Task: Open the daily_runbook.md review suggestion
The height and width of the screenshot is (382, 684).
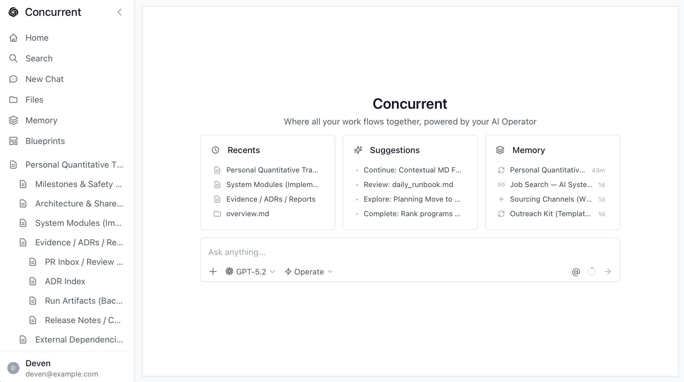Action: (x=408, y=184)
